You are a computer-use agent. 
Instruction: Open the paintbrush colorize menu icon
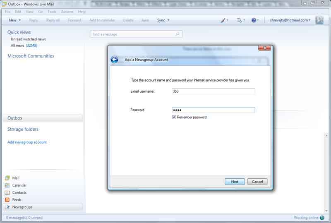tap(224, 20)
